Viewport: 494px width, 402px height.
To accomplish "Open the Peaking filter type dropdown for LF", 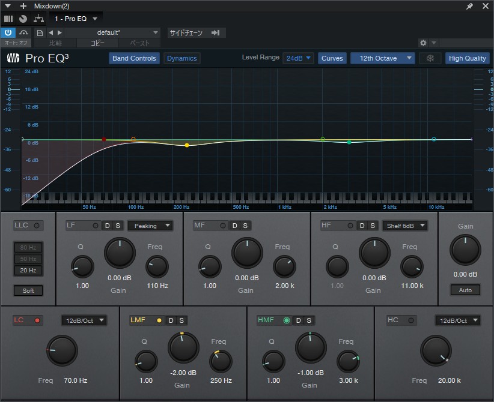I will tap(150, 226).
